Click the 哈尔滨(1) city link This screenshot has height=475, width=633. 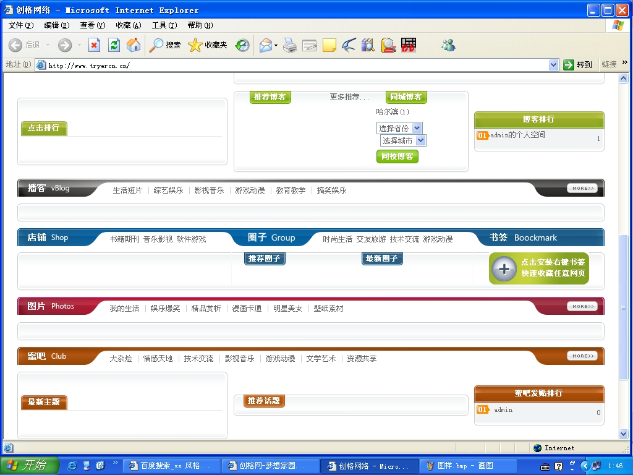click(393, 111)
